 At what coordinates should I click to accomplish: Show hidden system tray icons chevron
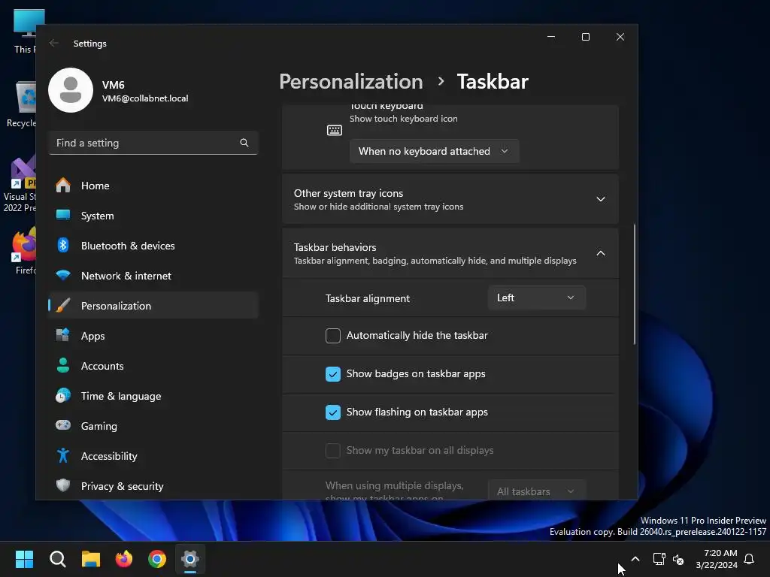pyautogui.click(x=635, y=559)
